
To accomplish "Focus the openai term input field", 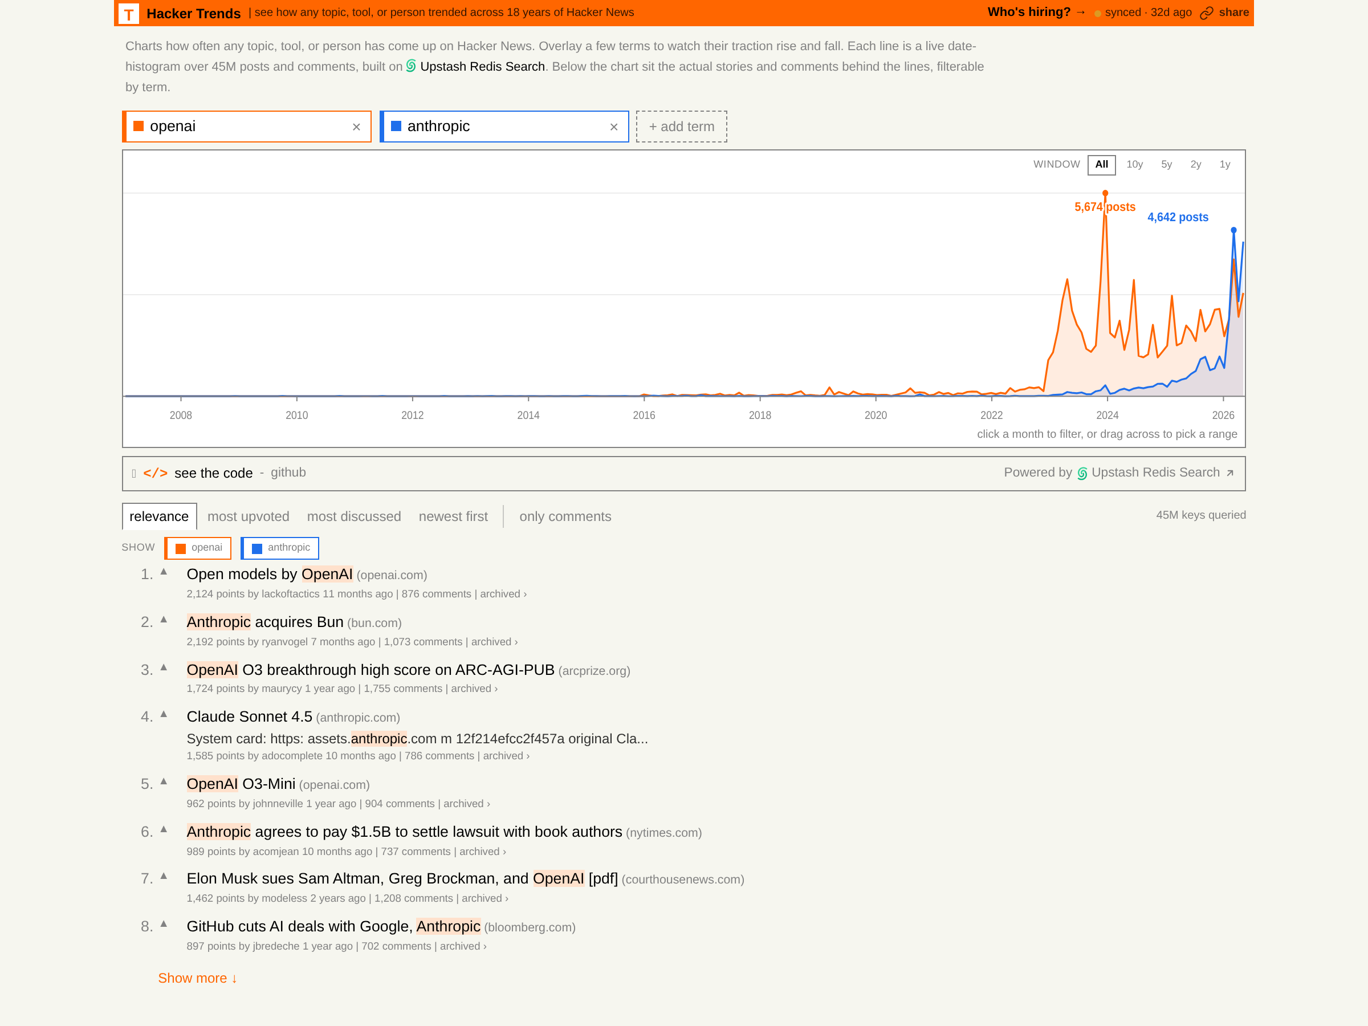I will pos(247,127).
